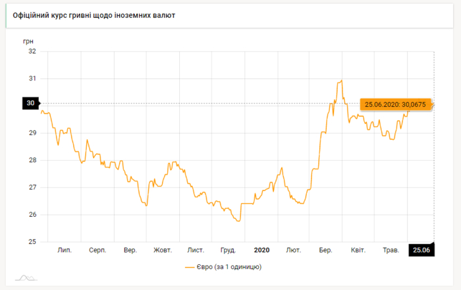Image resolution: width=461 pixels, height=290 pixels.
Task: Click the Серп. month label
Action: 97,250
